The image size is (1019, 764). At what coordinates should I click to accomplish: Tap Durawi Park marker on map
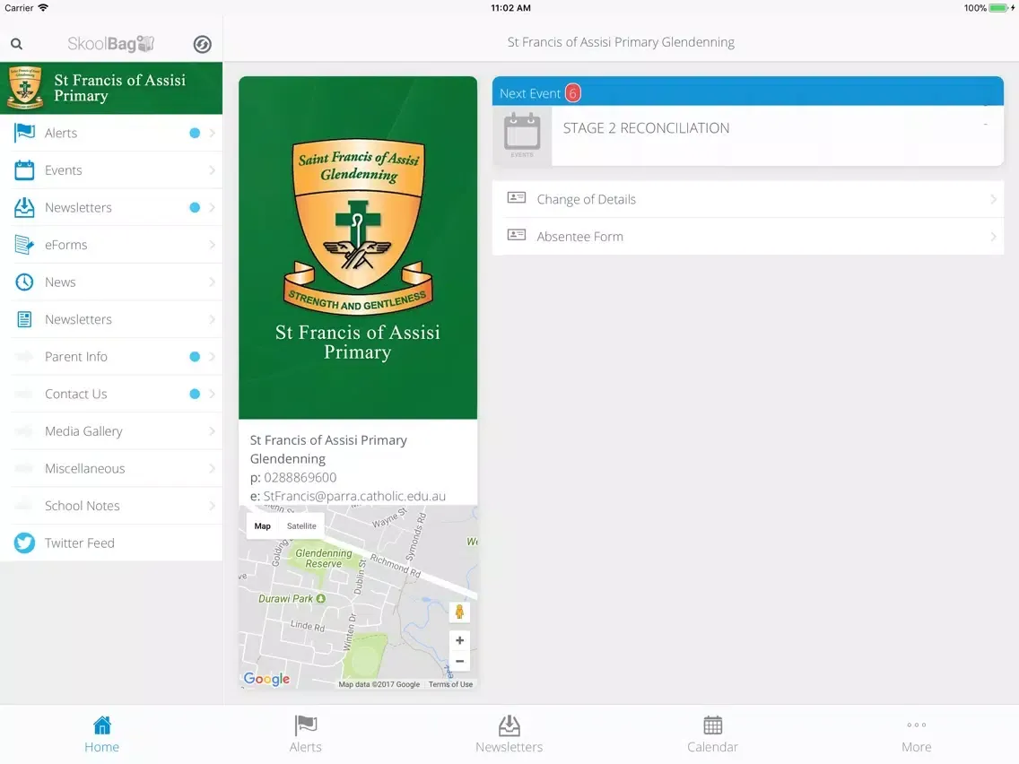pyautogui.click(x=320, y=598)
